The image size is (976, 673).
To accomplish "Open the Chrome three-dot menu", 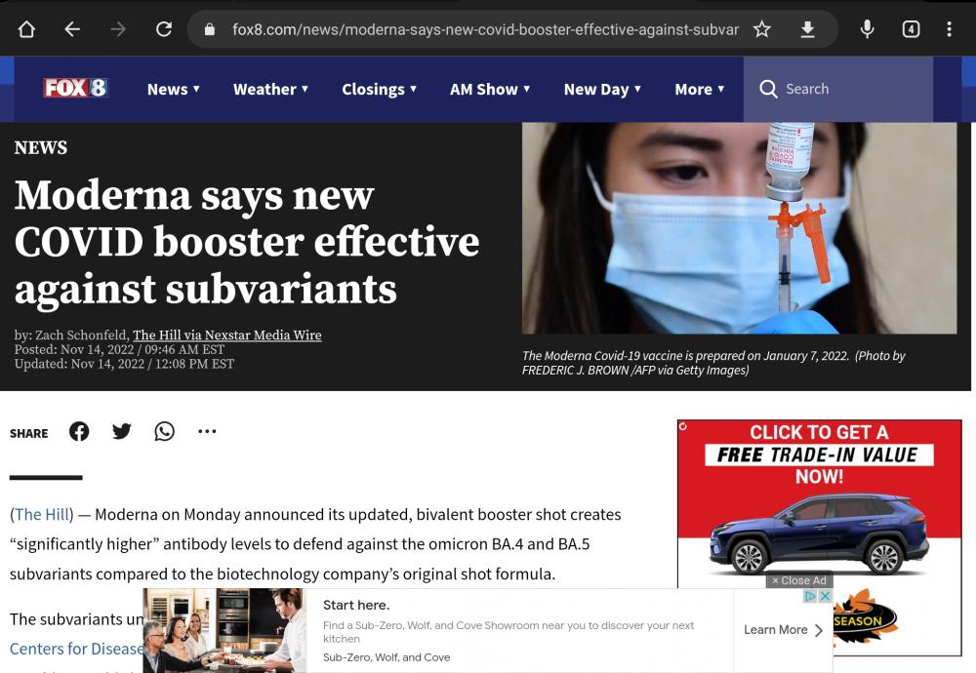I will [949, 29].
